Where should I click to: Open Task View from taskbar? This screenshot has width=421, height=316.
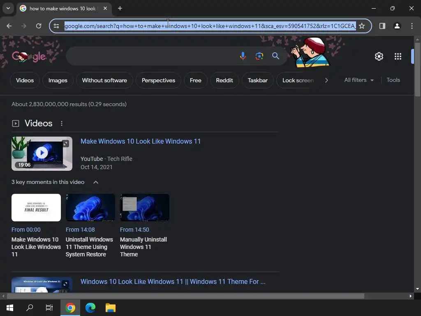click(49, 308)
